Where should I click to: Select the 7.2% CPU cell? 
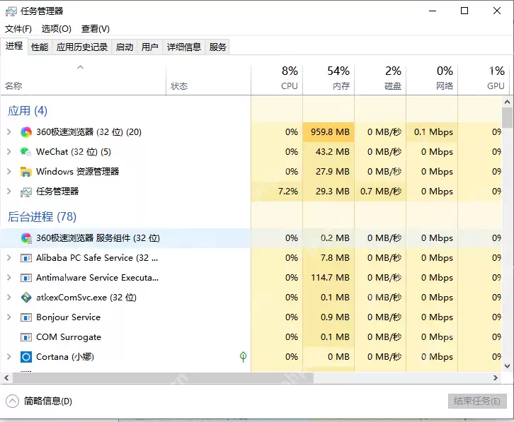pyautogui.click(x=277, y=191)
